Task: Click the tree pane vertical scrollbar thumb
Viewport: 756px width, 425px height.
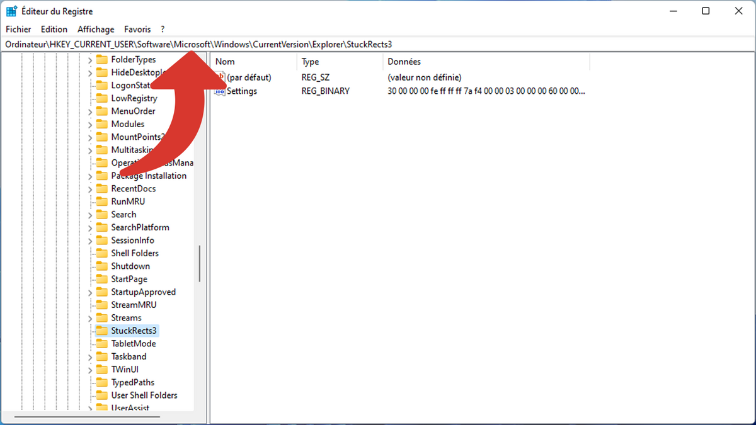Action: [200, 263]
